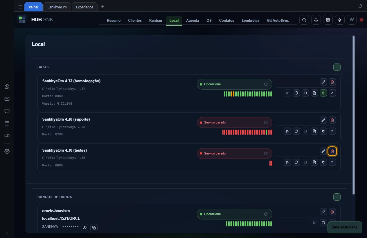Expand the left sidebar with the chevron
This screenshot has width=367, height=238.
click(7, 233)
